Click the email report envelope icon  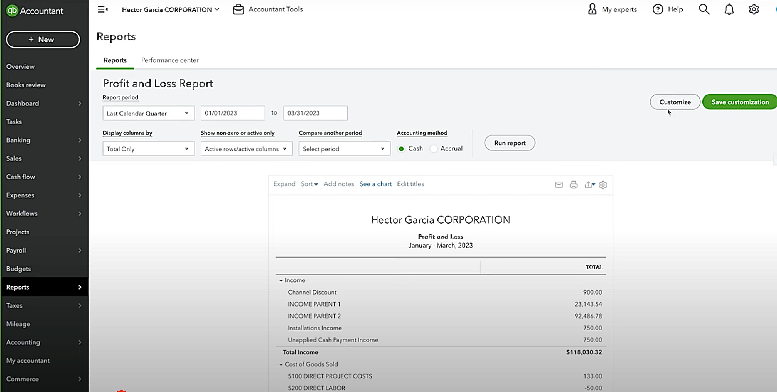coord(559,185)
